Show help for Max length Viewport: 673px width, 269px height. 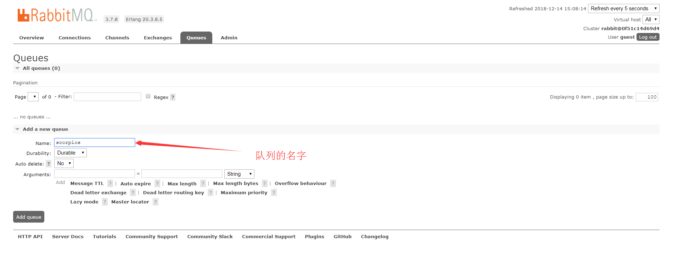pos(203,183)
